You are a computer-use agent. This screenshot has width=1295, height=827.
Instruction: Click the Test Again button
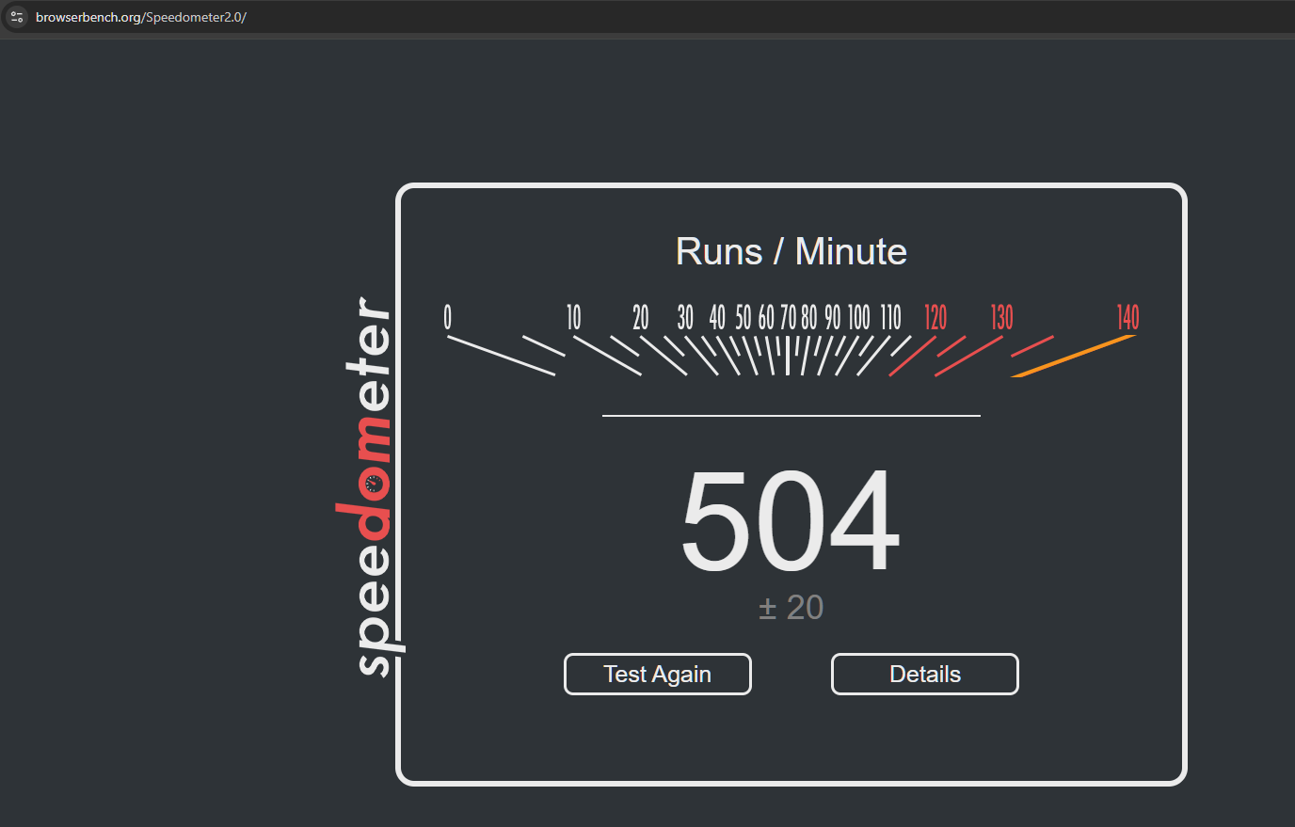coord(658,675)
